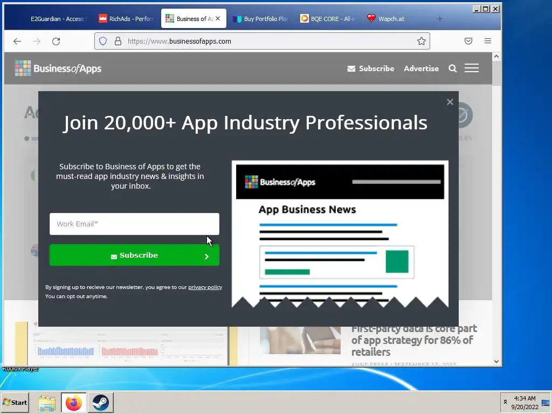Screen dimensions: 552x414
Task: Click Subscribe in the site header
Action: [371, 68]
